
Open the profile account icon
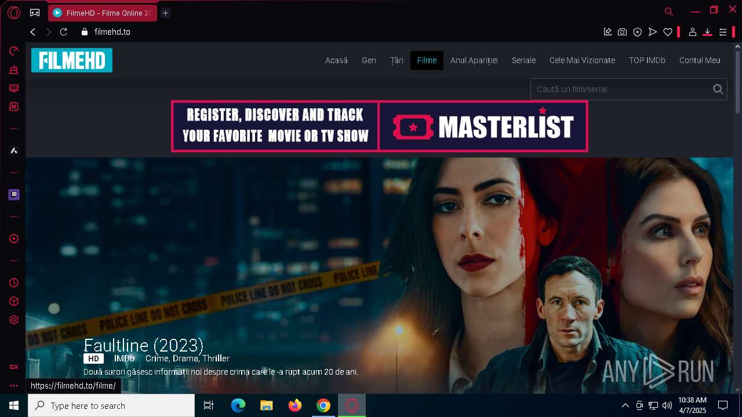click(x=692, y=32)
